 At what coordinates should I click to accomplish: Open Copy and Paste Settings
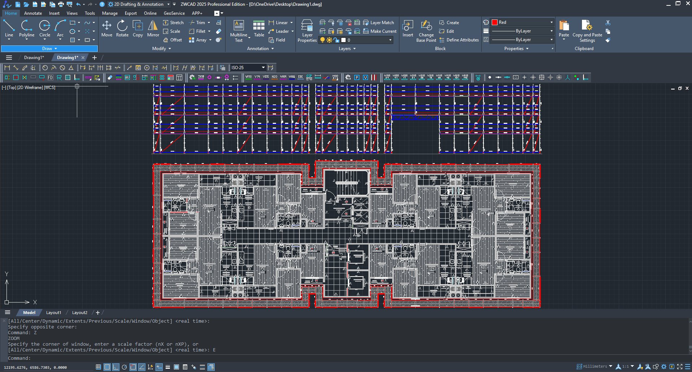pos(587,31)
